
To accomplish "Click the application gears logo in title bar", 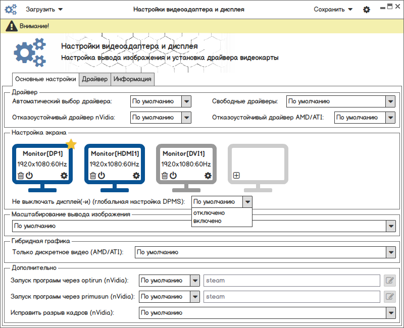I will point(11,10).
